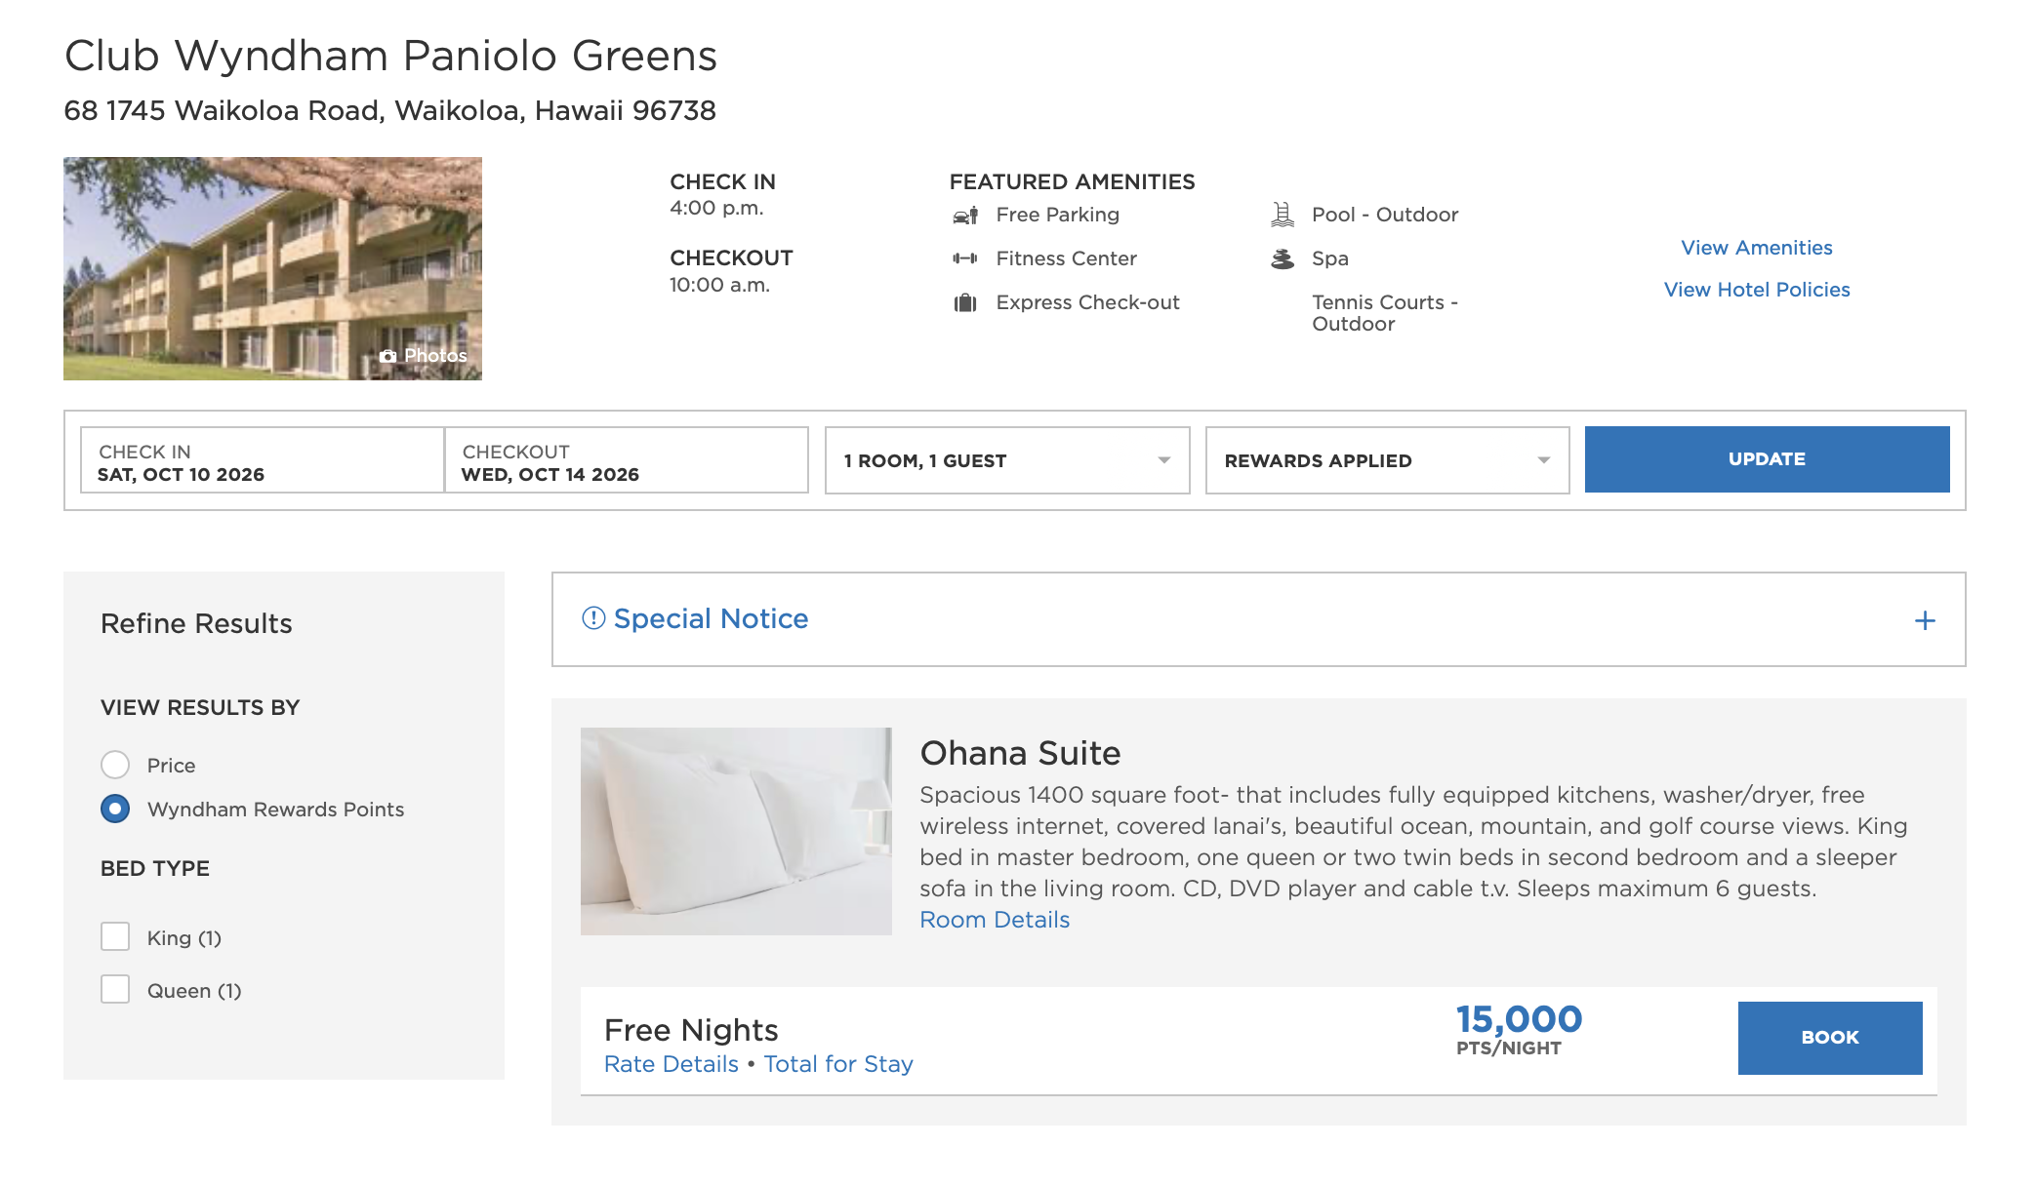Click the Special Notice info icon
The width and height of the screenshot is (2036, 1186).
[x=593, y=618]
